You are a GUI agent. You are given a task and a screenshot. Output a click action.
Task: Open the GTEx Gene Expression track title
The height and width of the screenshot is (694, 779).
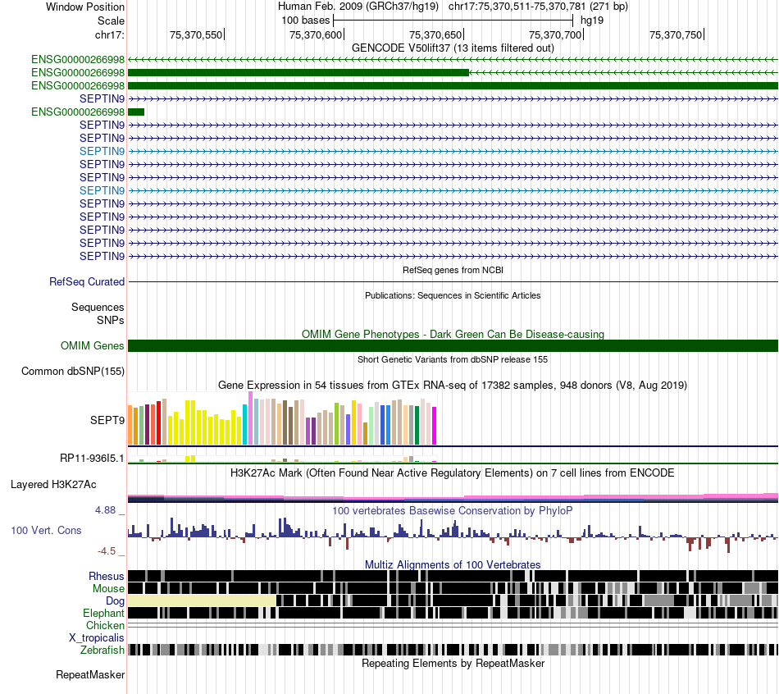(453, 385)
